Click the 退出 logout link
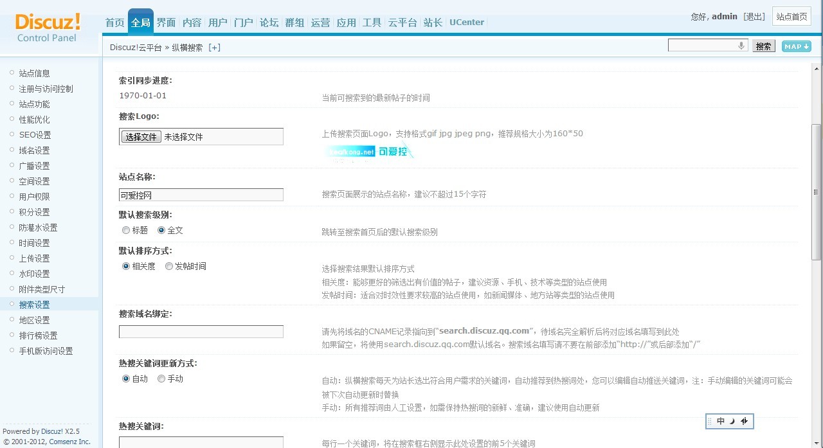The image size is (823, 448). (x=754, y=17)
